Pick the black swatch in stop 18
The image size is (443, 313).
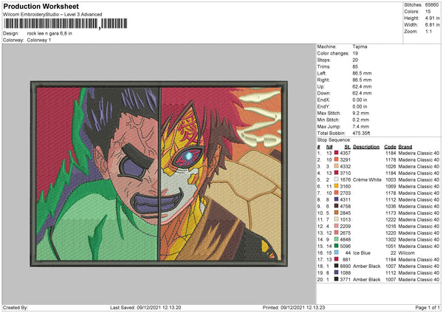(336, 266)
